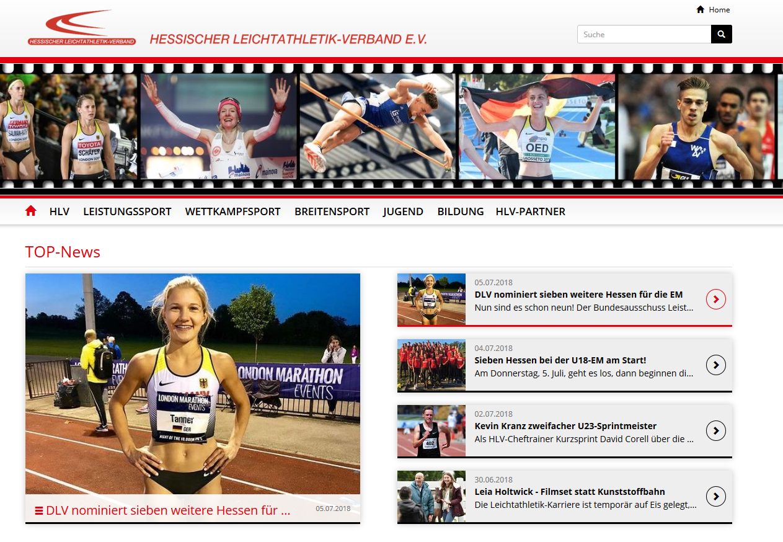Click the search magnifier button

721,34
